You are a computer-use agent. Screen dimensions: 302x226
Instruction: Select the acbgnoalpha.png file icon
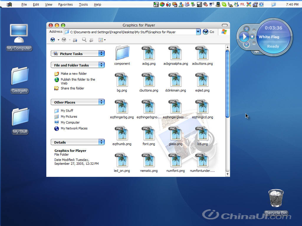176,53
